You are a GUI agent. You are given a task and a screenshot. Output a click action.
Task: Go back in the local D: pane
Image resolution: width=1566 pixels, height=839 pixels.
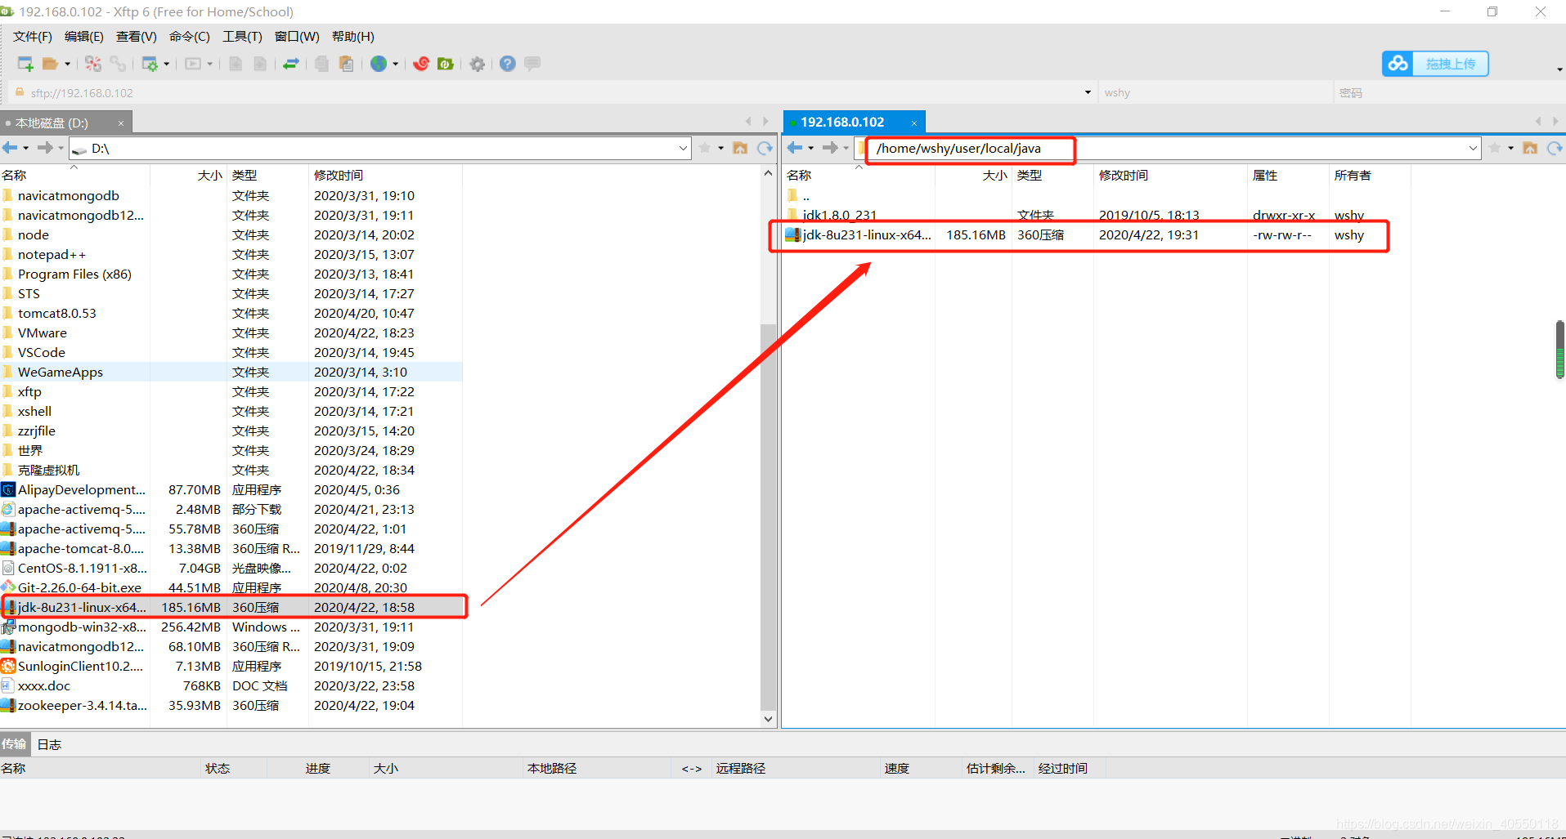(x=10, y=148)
